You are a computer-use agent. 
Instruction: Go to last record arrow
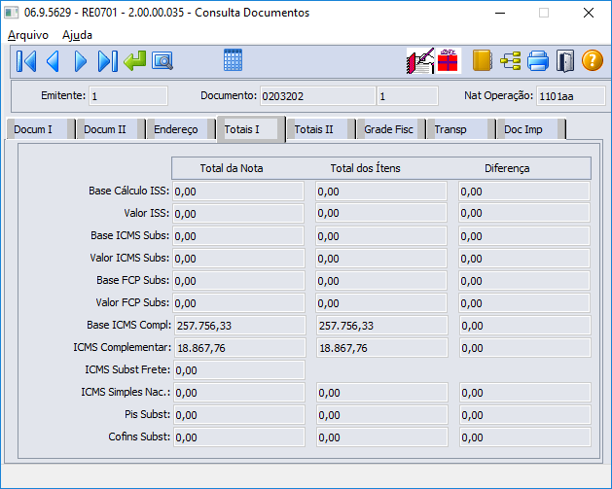point(108,61)
